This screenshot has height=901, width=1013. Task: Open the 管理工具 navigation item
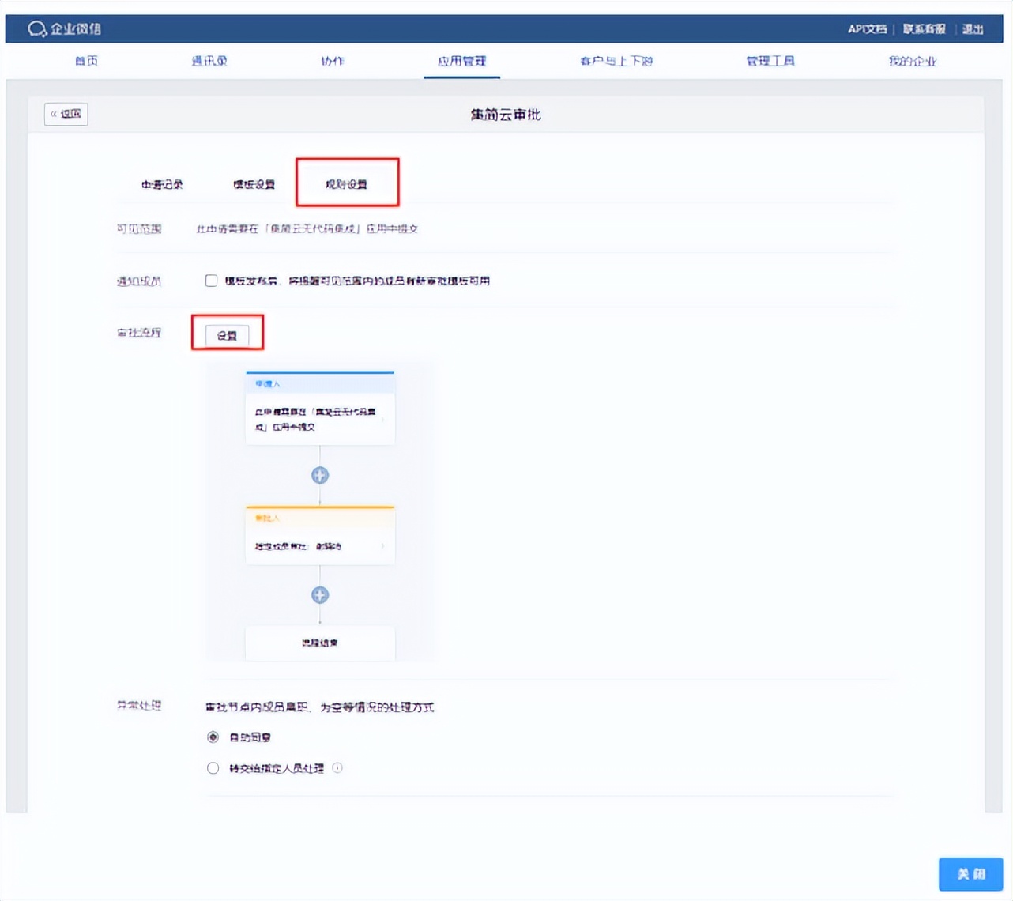(770, 61)
